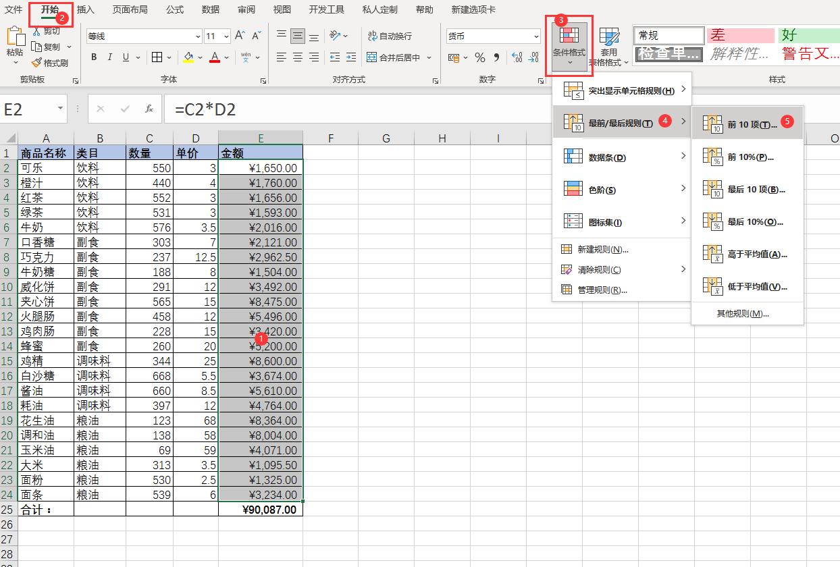Select the Format Painter (格式刷) tool
Viewport: 840px width, 567px height.
[49, 63]
